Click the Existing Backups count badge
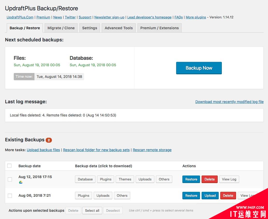268x219 pixels. click(x=49, y=140)
